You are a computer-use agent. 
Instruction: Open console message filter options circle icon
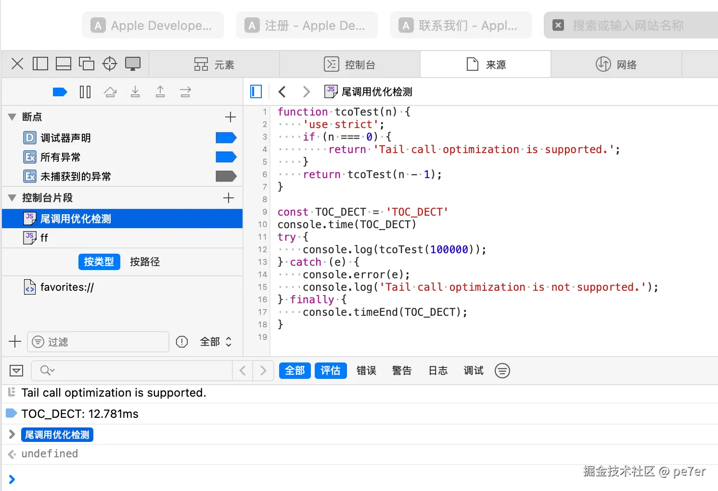[x=502, y=371]
